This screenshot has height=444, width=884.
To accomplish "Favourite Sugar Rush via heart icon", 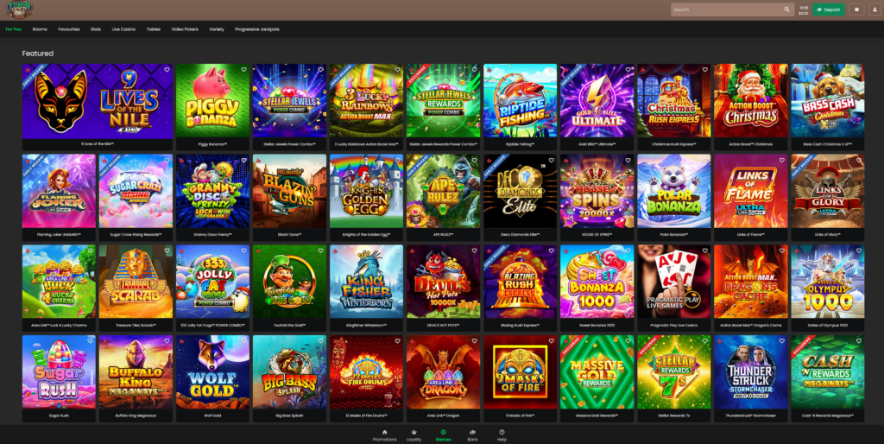I will [x=90, y=340].
